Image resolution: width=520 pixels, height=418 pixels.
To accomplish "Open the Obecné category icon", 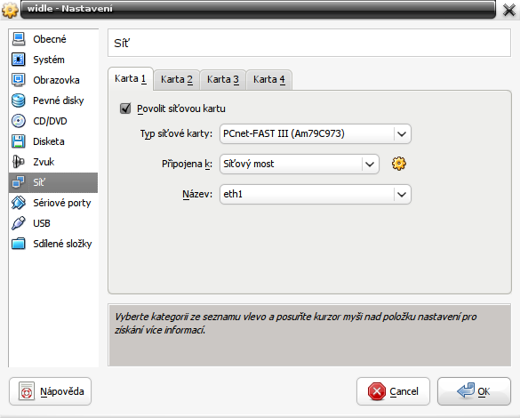I will 19,39.
